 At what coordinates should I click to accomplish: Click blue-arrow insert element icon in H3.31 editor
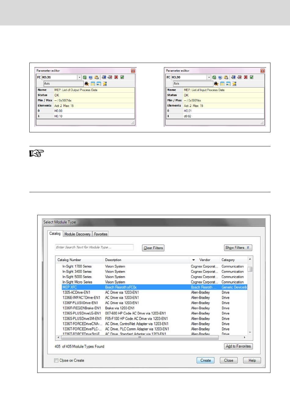tap(104, 77)
